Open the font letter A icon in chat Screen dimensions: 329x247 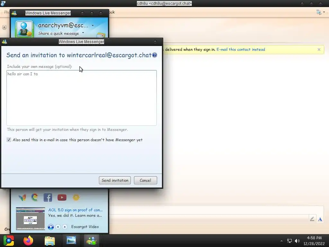point(320,219)
